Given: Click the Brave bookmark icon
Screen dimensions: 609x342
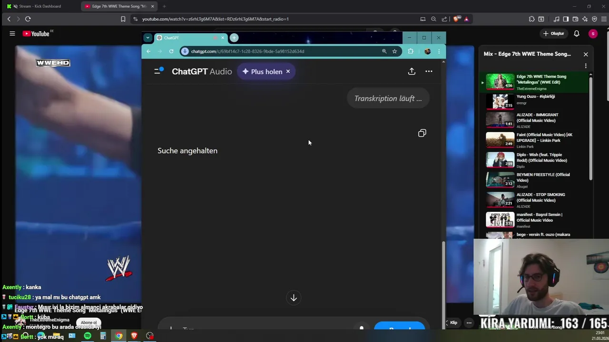Looking at the screenshot, I should (123, 19).
